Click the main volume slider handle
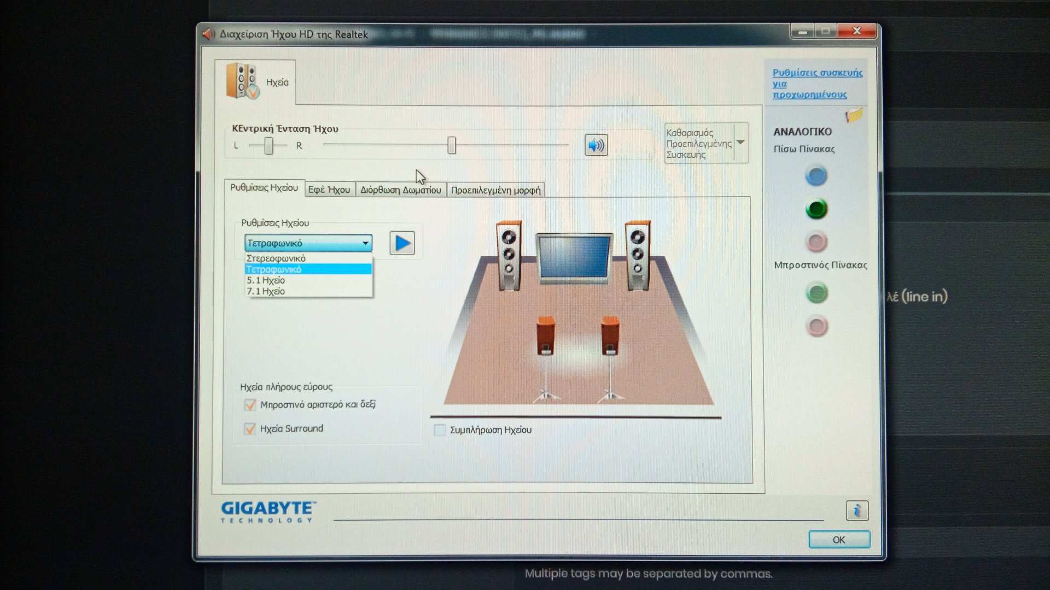Screen dimensions: 1050x590 coord(452,145)
